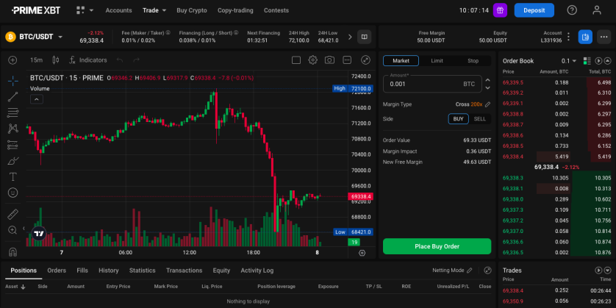This screenshot has width=616, height=308.
Task: Collapse the Order Book panel
Action: [x=607, y=61]
